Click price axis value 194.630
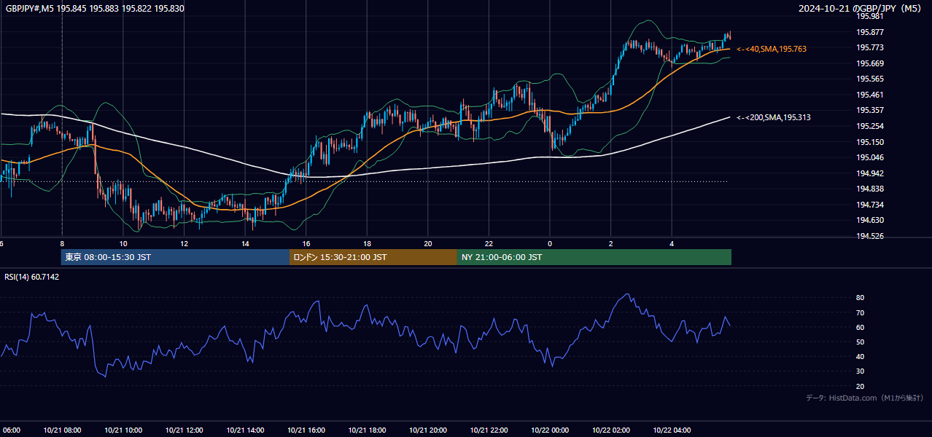This screenshot has height=437, width=932. 871,220
